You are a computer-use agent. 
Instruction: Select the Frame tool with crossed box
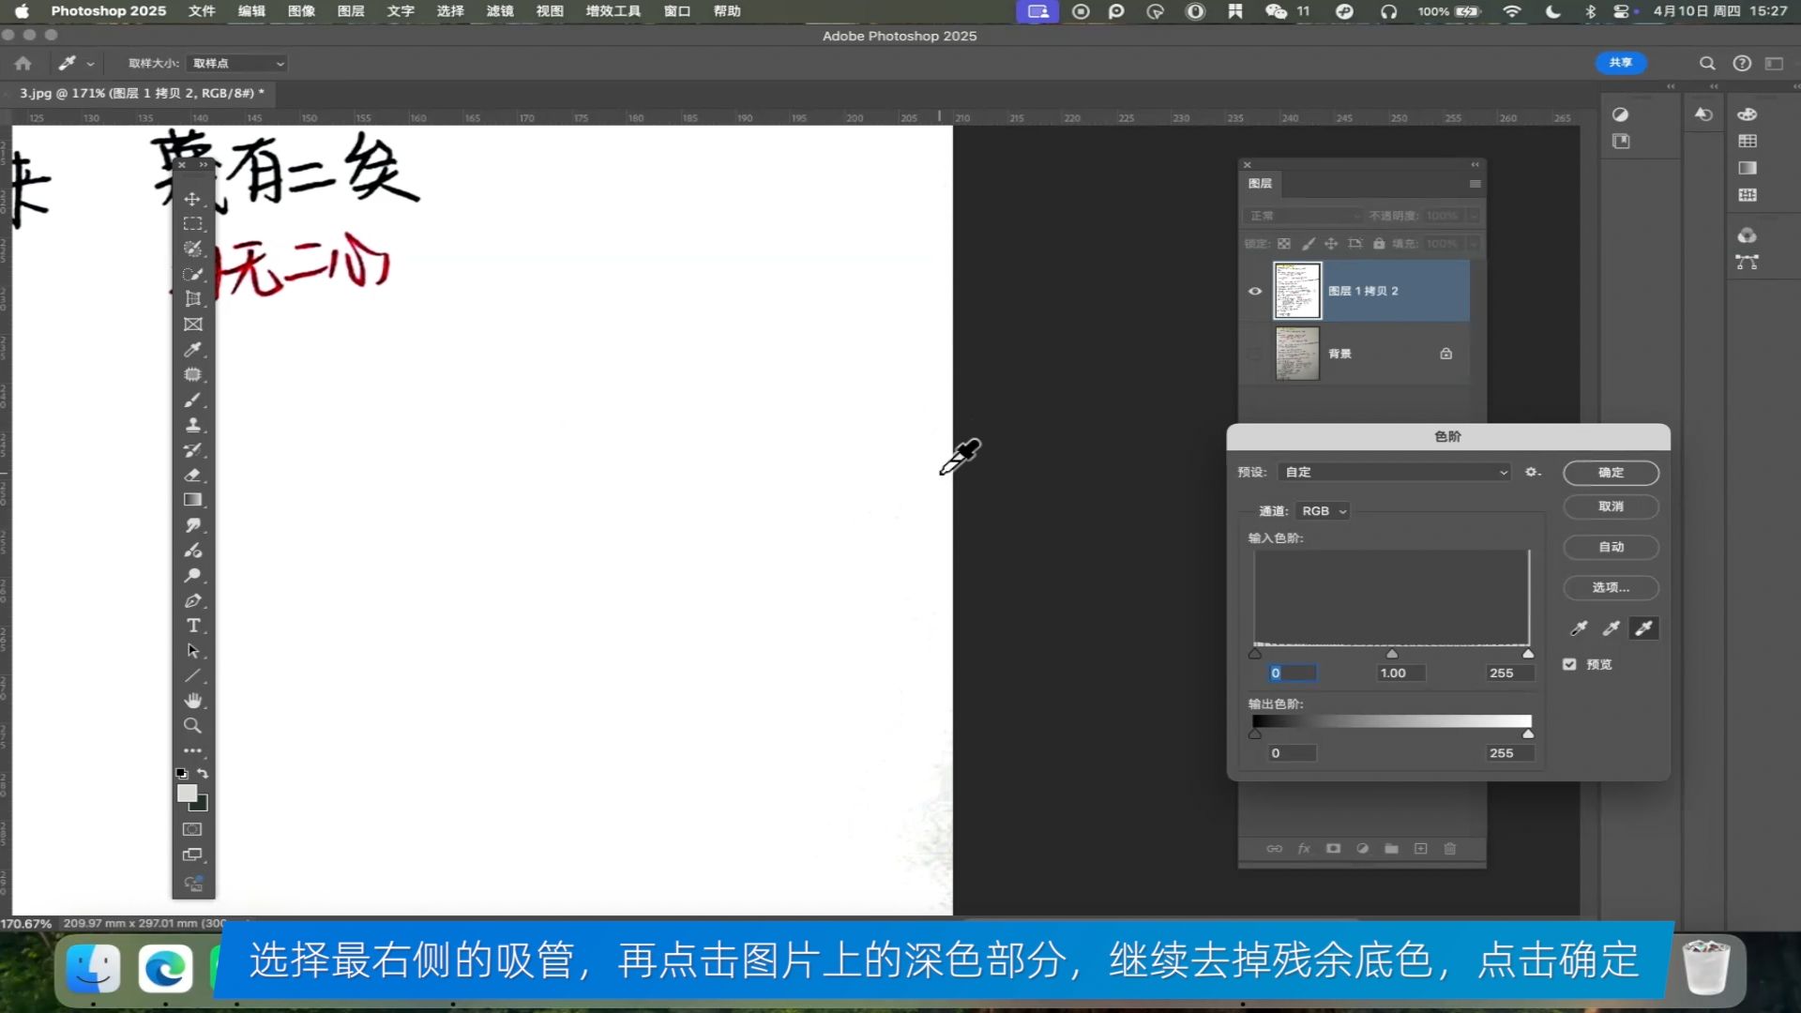(x=192, y=325)
